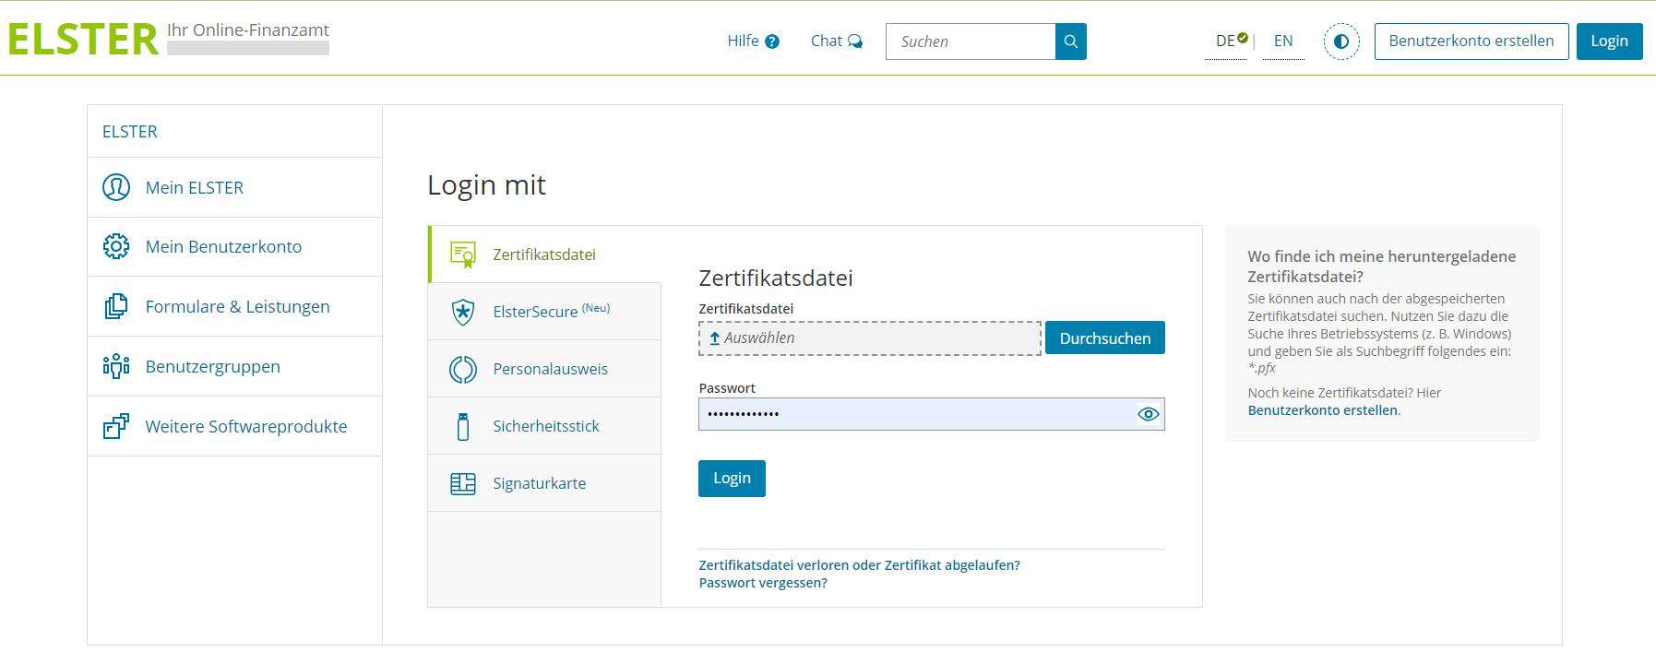This screenshot has height=652, width=1656.
Task: Click the Mein Benutzerkonto gear icon
Action: pyautogui.click(x=116, y=246)
